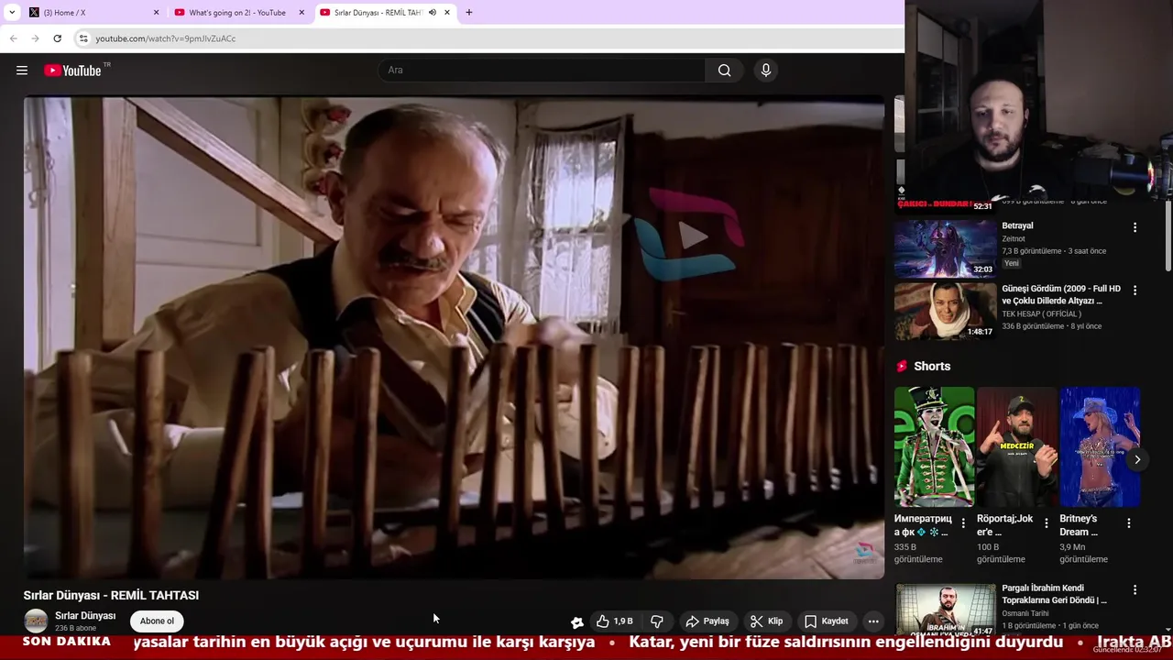Share the video using Paylaş
This screenshot has width=1173, height=660.
tap(707, 621)
